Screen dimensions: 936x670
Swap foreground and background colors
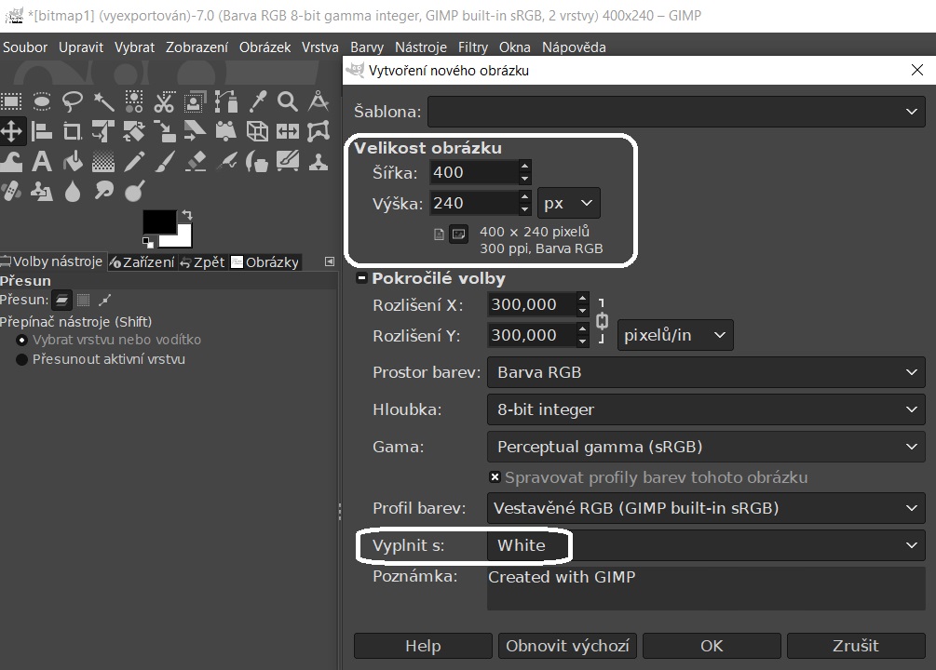[x=187, y=215]
